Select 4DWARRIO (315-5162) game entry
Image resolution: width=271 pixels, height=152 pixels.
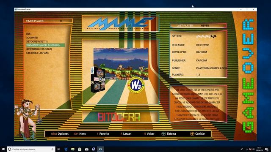[39, 49]
